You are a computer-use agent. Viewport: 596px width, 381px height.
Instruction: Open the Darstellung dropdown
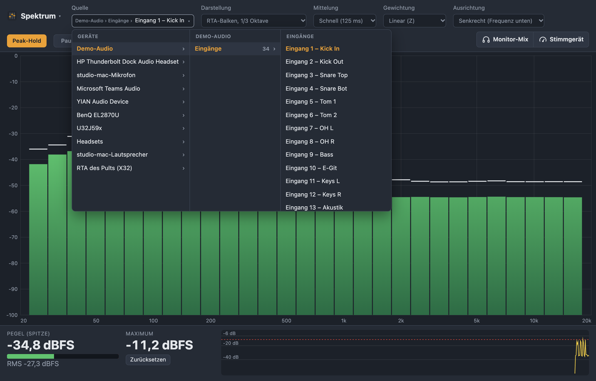254,21
